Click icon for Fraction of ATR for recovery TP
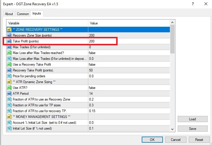Image resolution: width=212 pixels, height=145 pixels. 9,111
